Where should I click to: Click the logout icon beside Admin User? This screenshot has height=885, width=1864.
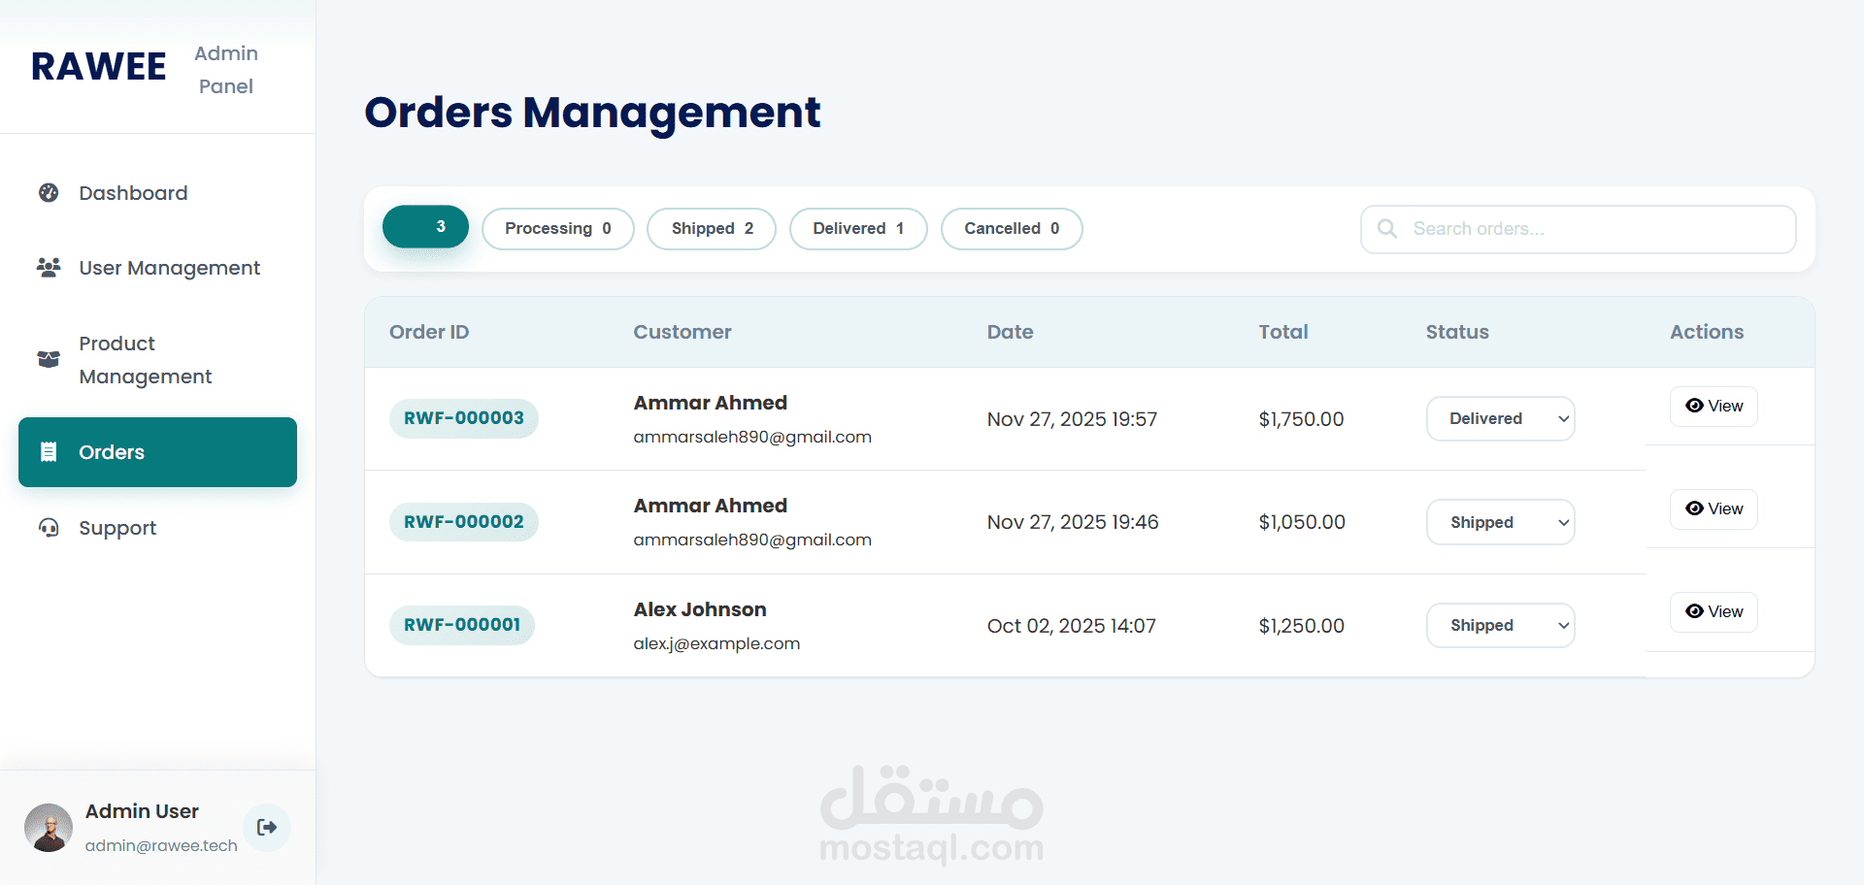(x=267, y=827)
